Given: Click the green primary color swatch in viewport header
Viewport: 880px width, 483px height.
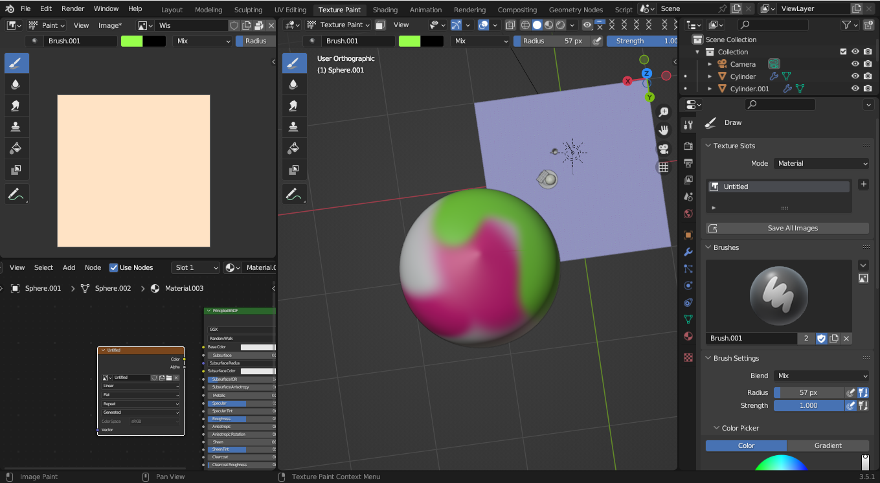Looking at the screenshot, I should 410,41.
